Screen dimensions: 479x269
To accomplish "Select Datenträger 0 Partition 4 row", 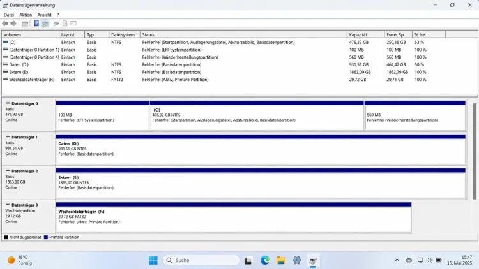I will (x=223, y=57).
